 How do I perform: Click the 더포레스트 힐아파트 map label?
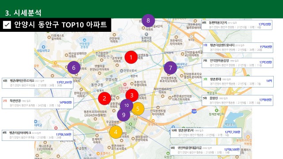click(x=57, y=37)
